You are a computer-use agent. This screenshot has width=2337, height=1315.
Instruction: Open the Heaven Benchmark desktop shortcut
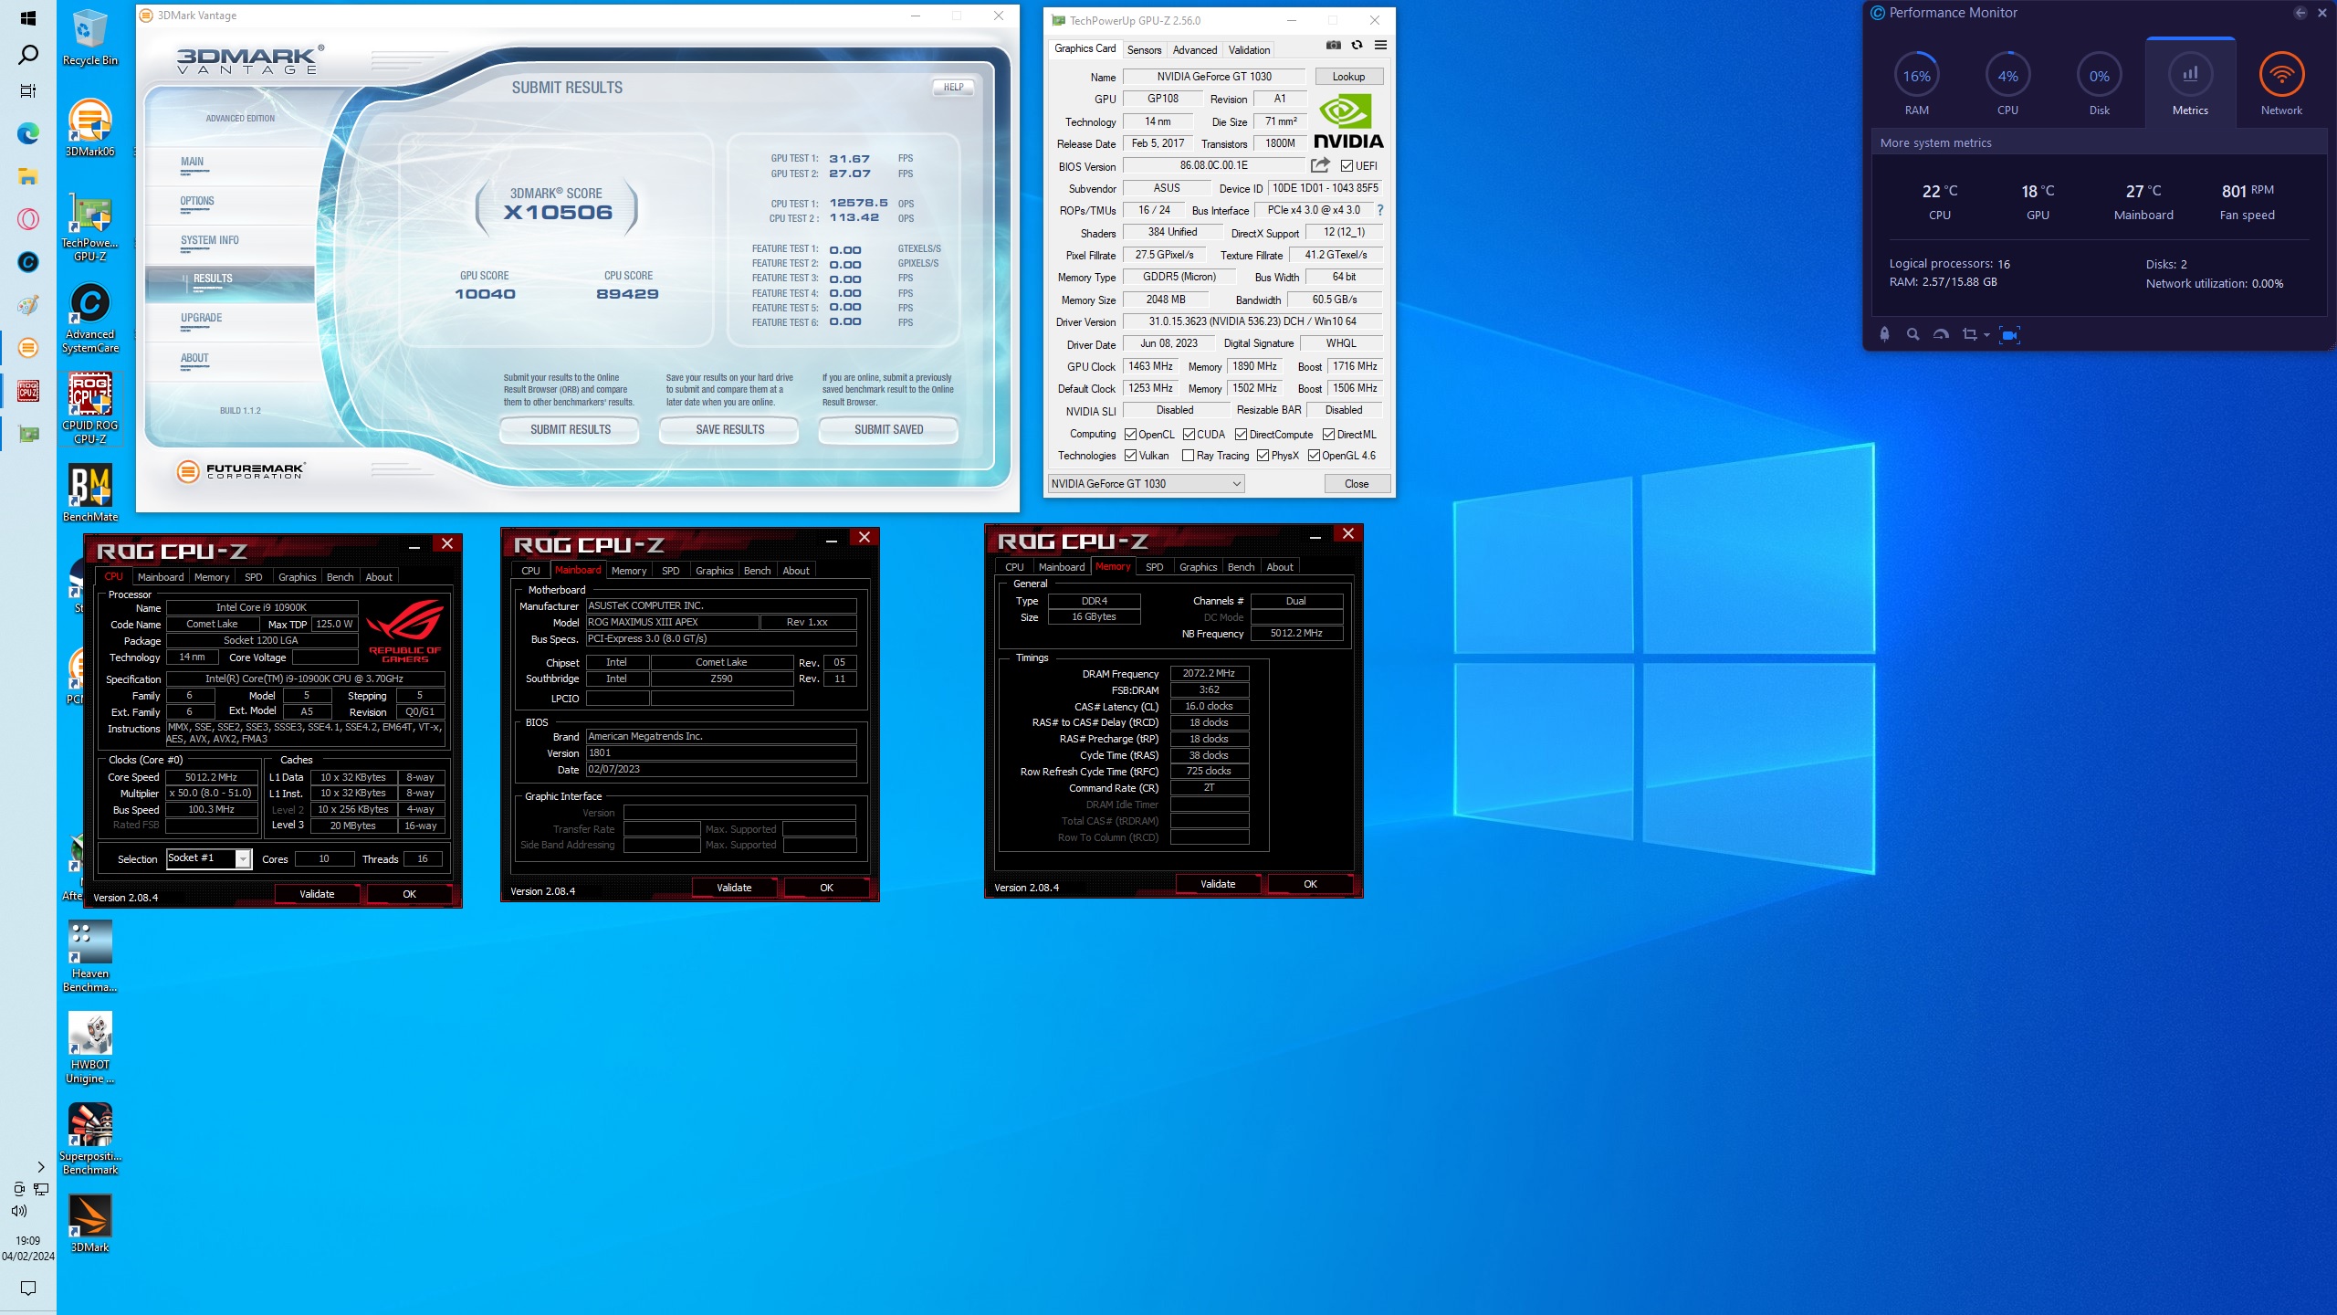click(89, 955)
